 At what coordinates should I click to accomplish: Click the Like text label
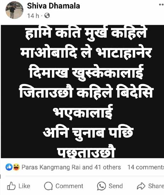point(24,186)
